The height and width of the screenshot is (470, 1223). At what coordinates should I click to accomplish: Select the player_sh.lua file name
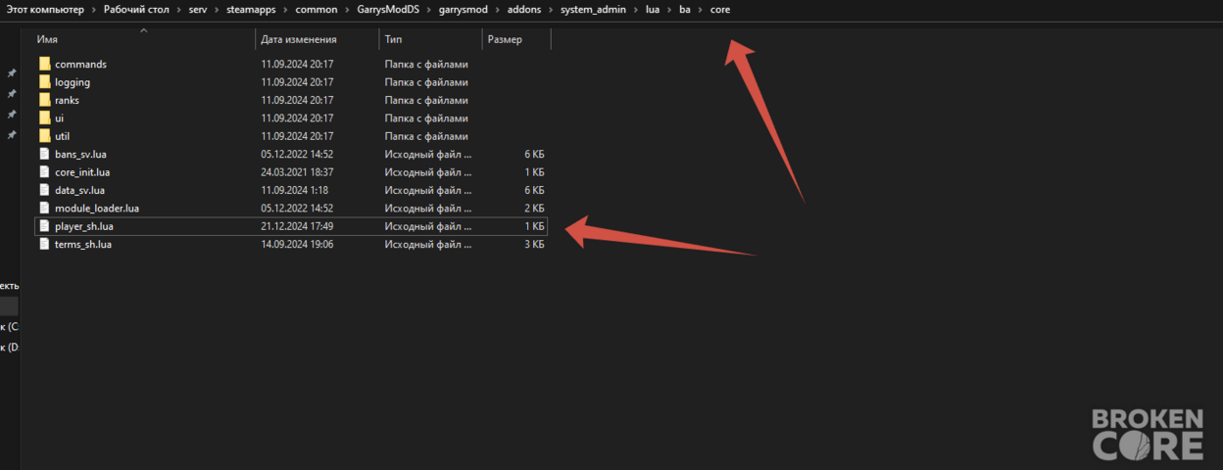[84, 226]
